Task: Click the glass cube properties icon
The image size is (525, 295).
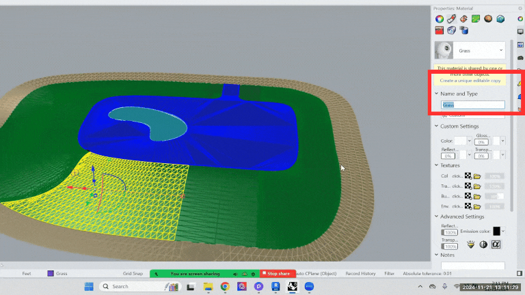Action: (x=451, y=31)
